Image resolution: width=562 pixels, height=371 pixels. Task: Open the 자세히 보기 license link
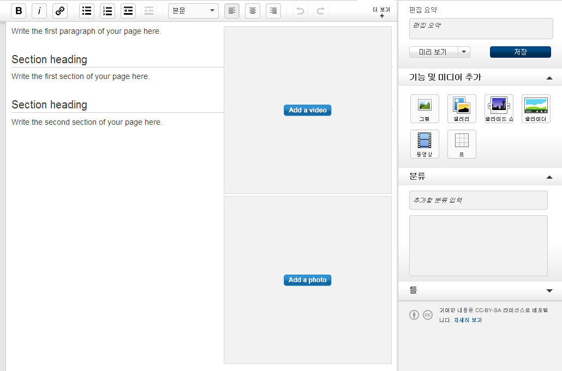(468, 320)
